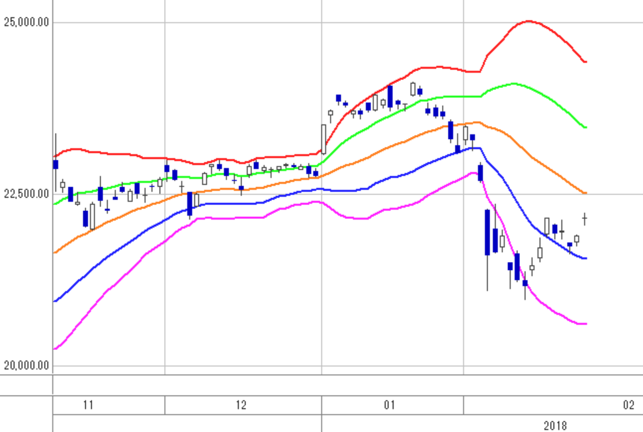Select month label 01 on time axis
This screenshot has width=643, height=432.
[x=390, y=406]
